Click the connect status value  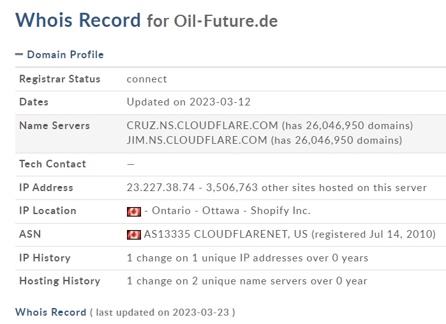point(147,79)
